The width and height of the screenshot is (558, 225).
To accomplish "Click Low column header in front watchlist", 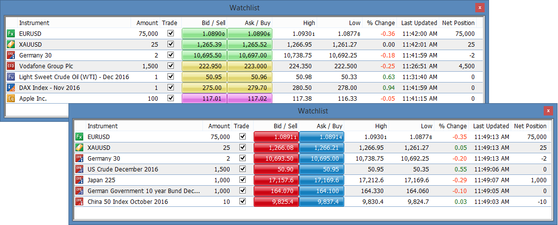I will click(x=411, y=126).
